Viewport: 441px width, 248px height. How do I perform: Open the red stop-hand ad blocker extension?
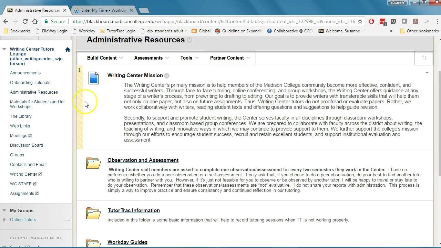(371, 21)
